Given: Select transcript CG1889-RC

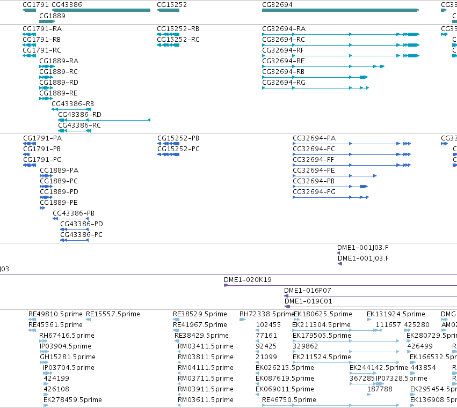Looking at the screenshot, I should point(59,72).
